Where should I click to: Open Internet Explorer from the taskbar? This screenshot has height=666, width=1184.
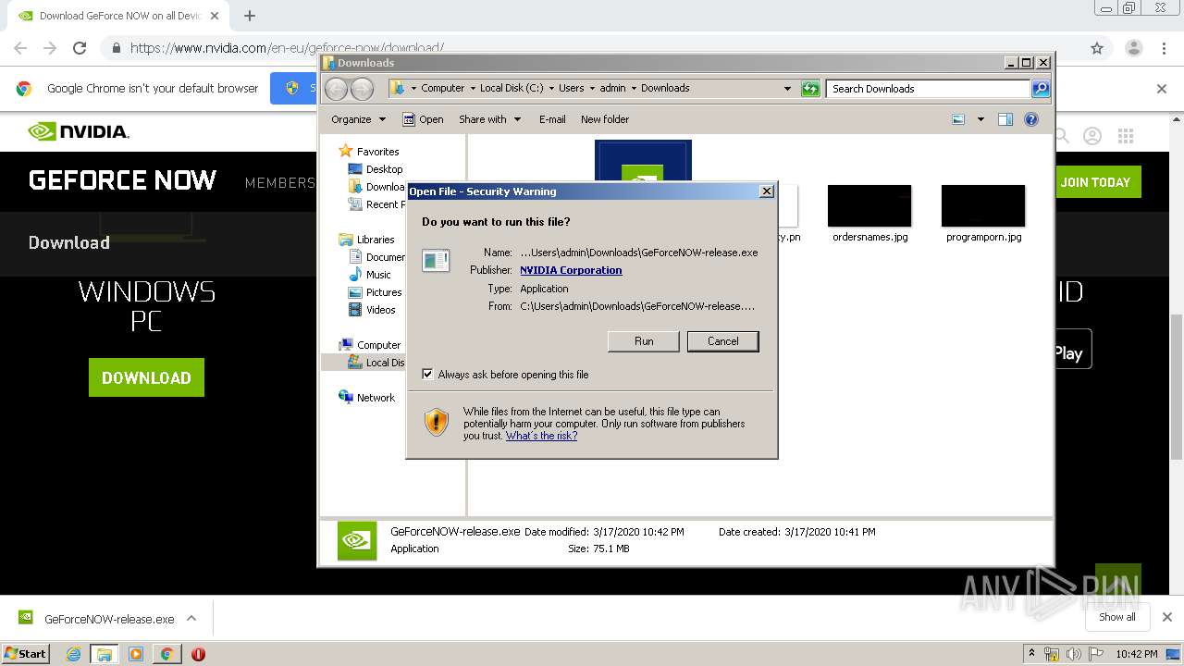point(73,654)
